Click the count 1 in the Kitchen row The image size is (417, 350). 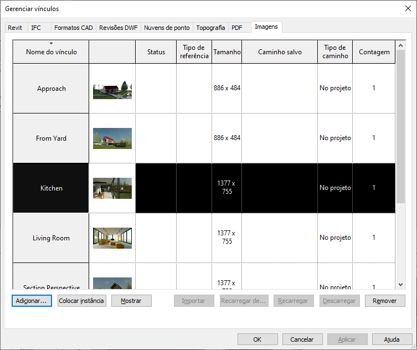point(374,188)
